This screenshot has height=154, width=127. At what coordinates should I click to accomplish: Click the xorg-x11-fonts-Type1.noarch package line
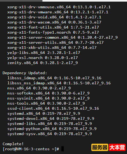[53, 32]
